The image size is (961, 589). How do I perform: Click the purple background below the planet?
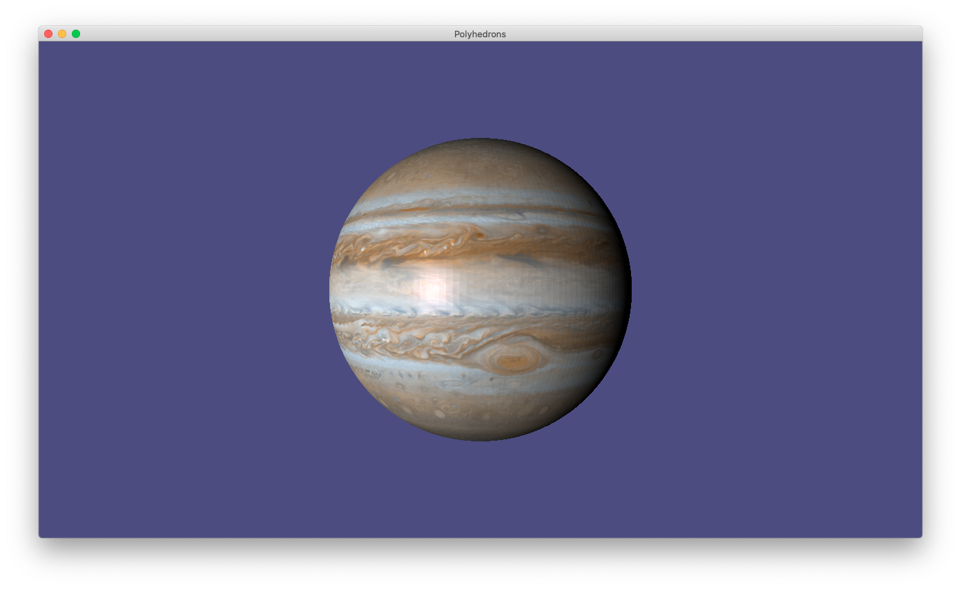pyautogui.click(x=480, y=490)
